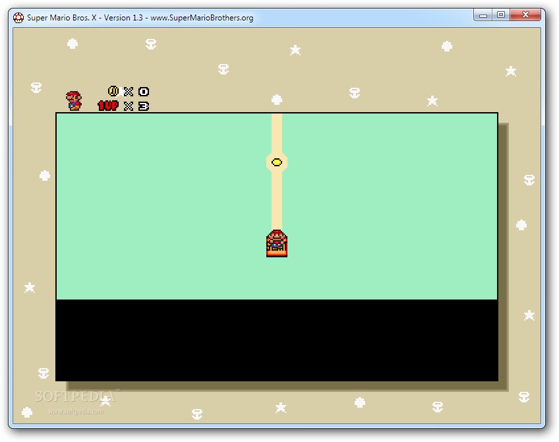Image resolution: width=559 pixels, height=442 pixels.
Task: Click the yellow level node on the path
Action: tap(277, 162)
